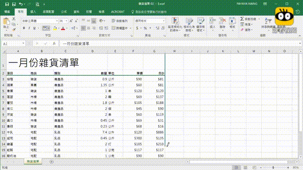303x170 pixels.
Task: Click the Copy icon in clipboard group
Action: click(x=14, y=24)
